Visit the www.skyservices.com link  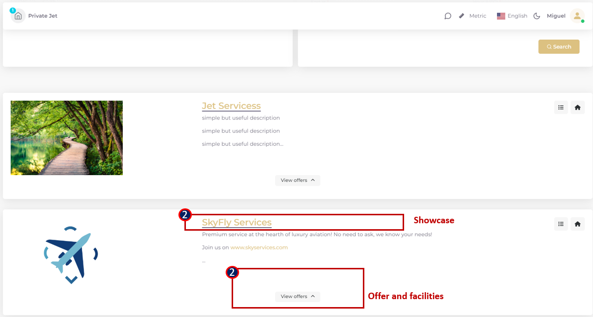coord(259,247)
